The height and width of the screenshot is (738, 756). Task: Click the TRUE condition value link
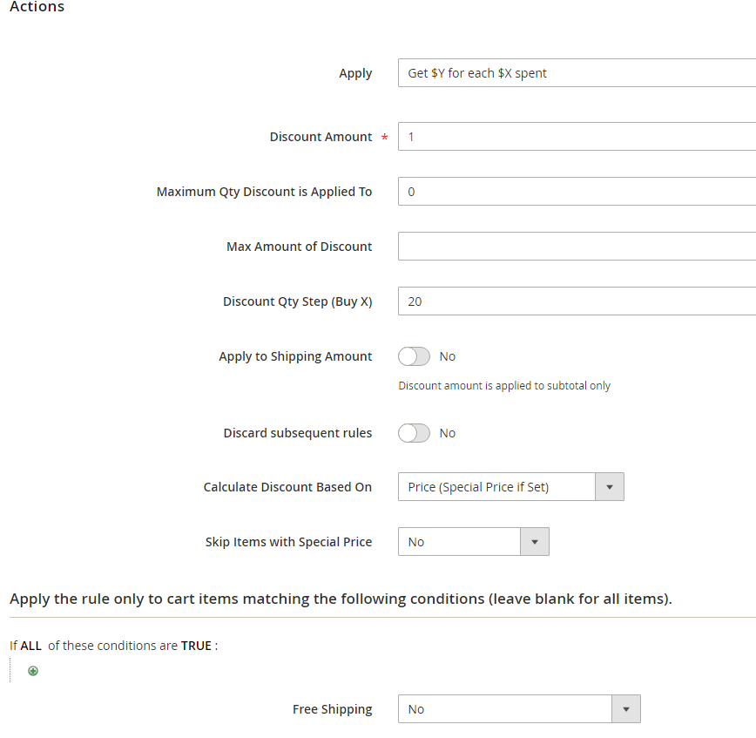(196, 646)
